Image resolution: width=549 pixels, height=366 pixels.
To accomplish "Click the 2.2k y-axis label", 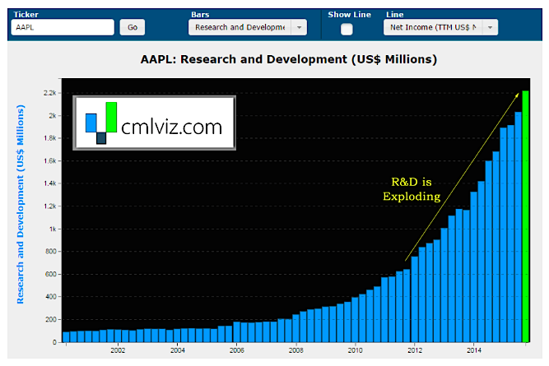I will [49, 93].
